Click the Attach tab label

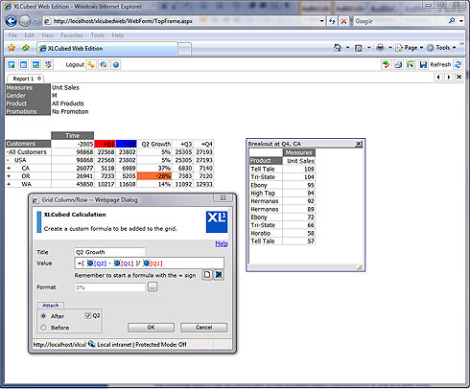[x=51, y=306]
